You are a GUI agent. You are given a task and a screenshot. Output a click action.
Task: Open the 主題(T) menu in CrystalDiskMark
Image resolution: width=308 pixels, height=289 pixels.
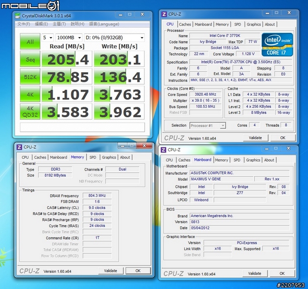[59, 24]
